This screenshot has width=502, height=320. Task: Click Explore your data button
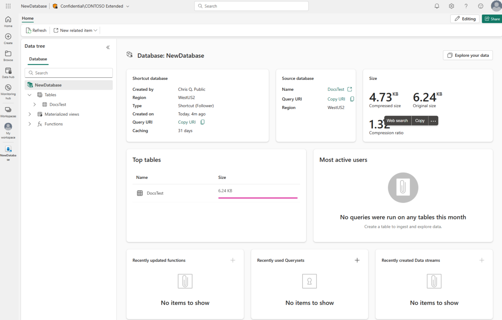pyautogui.click(x=468, y=55)
